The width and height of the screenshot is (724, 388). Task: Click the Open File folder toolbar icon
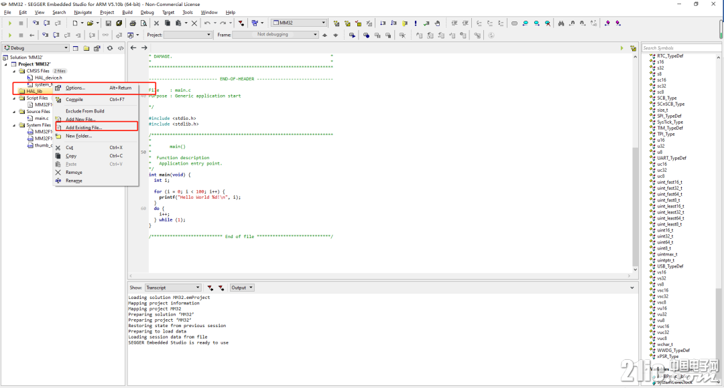(90, 23)
